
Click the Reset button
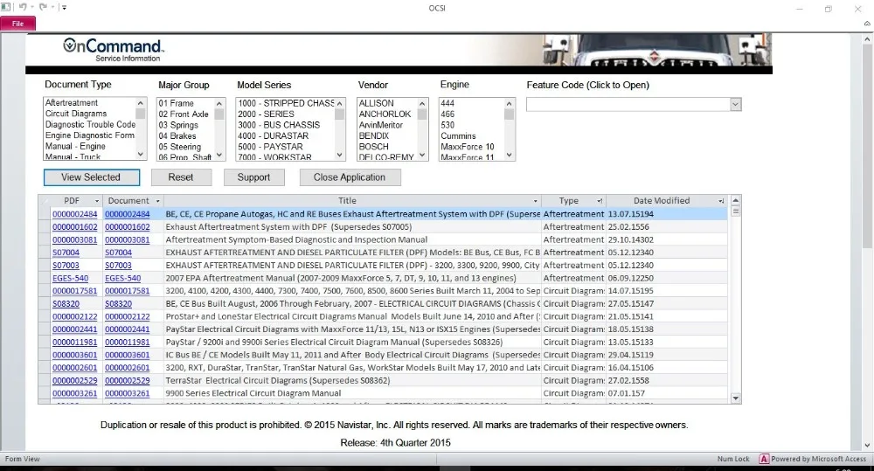(181, 177)
